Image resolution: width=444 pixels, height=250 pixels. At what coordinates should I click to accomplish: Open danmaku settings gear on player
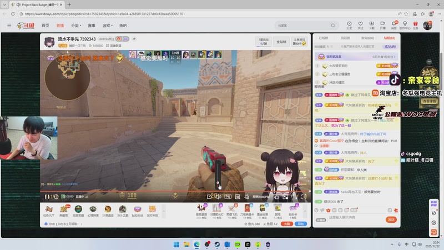click(246, 197)
